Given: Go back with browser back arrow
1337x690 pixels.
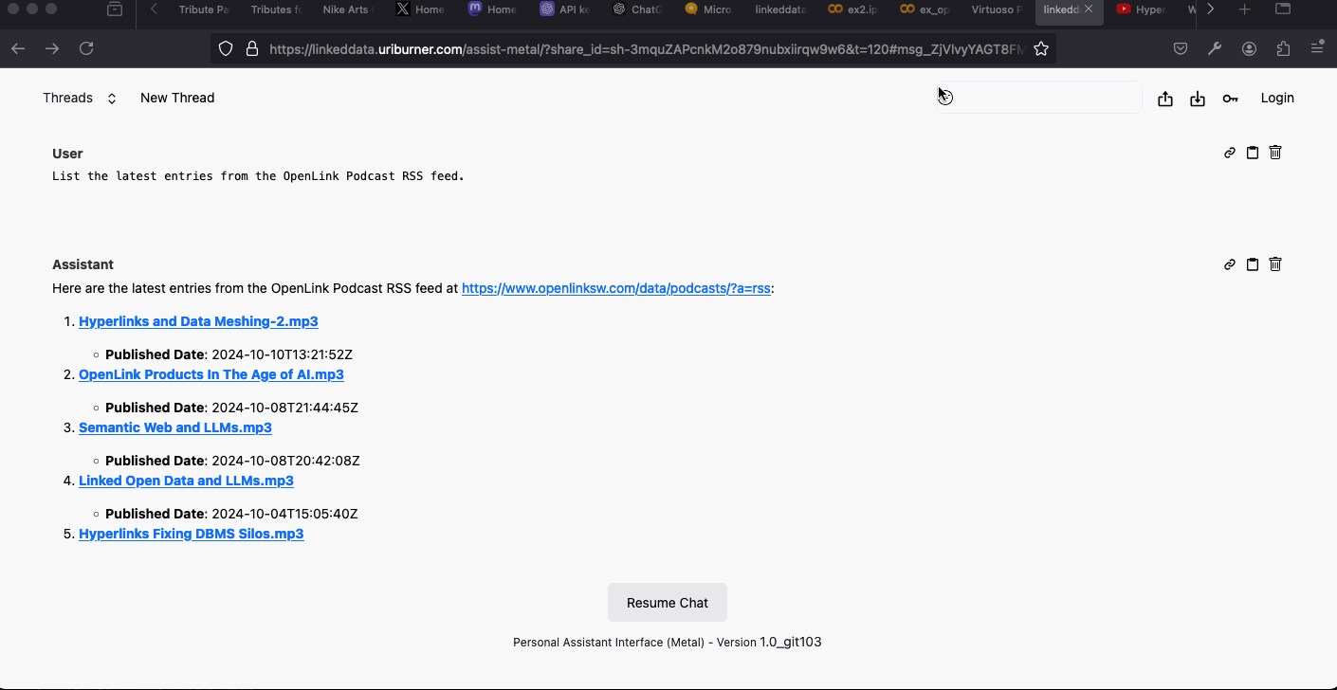Looking at the screenshot, I should (18, 48).
